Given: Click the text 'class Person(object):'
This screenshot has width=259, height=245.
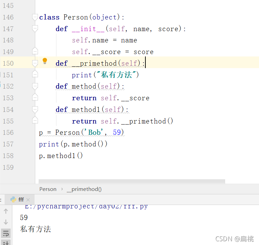Looking at the screenshot, I should click(81, 17).
